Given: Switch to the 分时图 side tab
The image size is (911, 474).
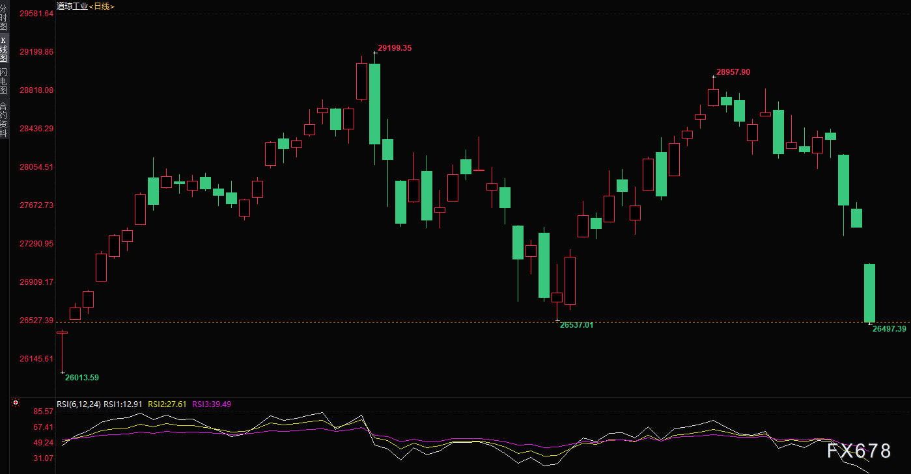Looking at the screenshot, I should (4, 18).
